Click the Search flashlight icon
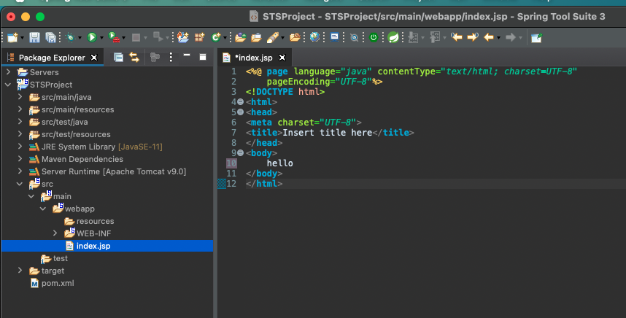Image resolution: width=626 pixels, height=318 pixels. tap(273, 37)
